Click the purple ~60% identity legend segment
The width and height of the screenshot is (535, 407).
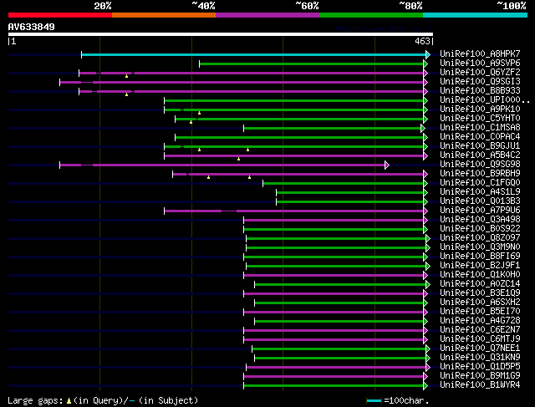267,15
